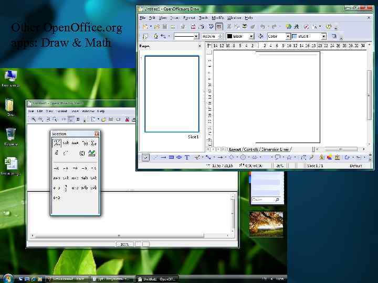Toggle AutoSpellcheck in Draw toolbar

219,27
